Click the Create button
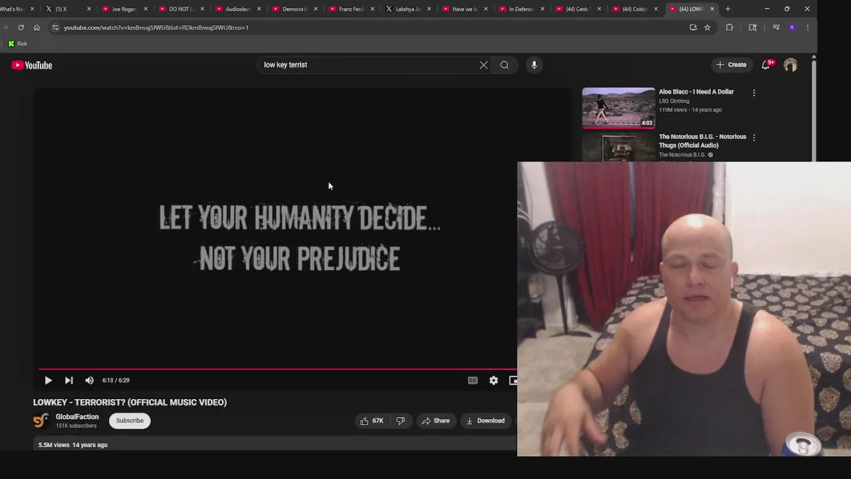The height and width of the screenshot is (479, 851). coord(731,65)
